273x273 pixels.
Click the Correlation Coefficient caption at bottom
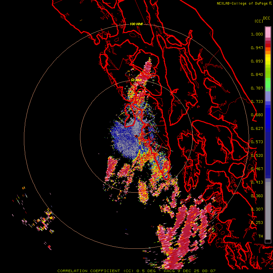point(136,271)
